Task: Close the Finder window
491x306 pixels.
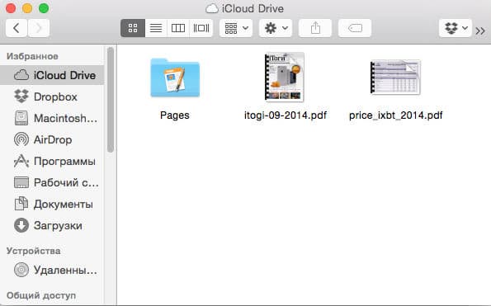Action: click(11, 8)
